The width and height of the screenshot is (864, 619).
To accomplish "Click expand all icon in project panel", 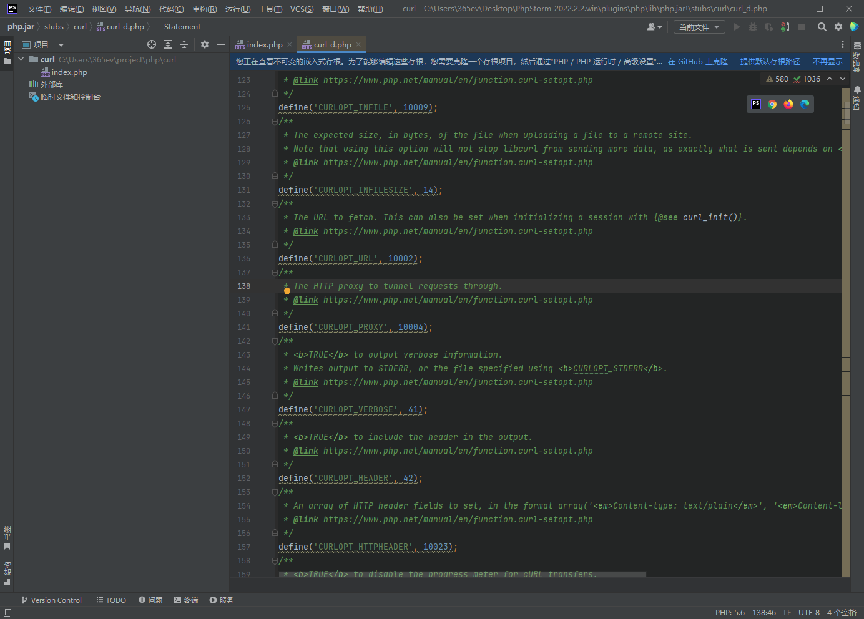I will click(x=168, y=44).
